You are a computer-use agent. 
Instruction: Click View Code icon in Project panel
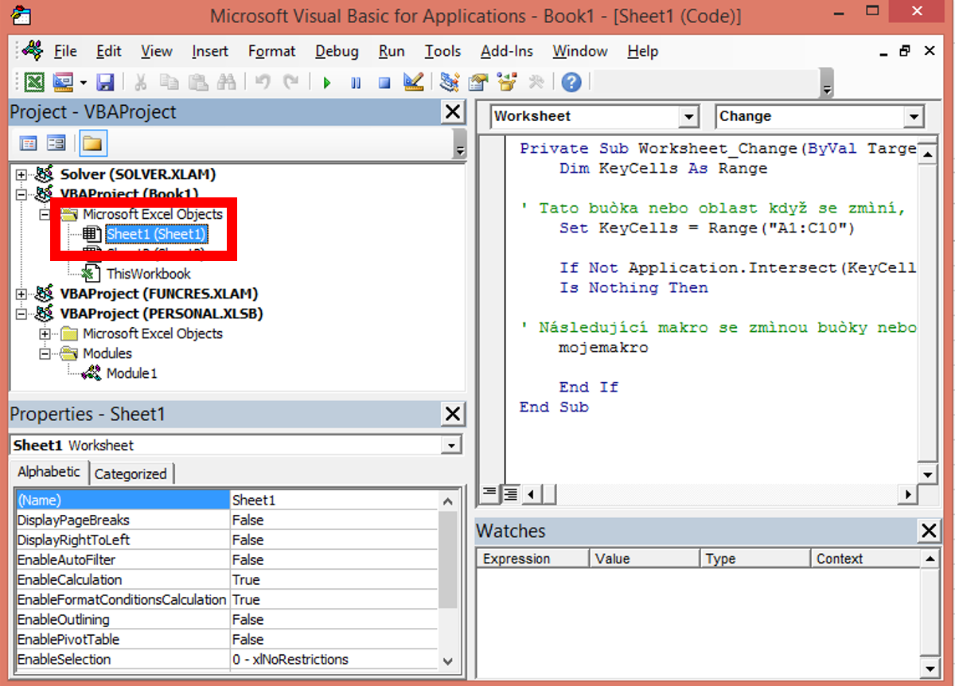tap(29, 143)
